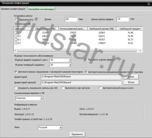Toggle Показать журнал аварий checkbox
Viewport: 152px width, 138px height.
(x=86, y=60)
